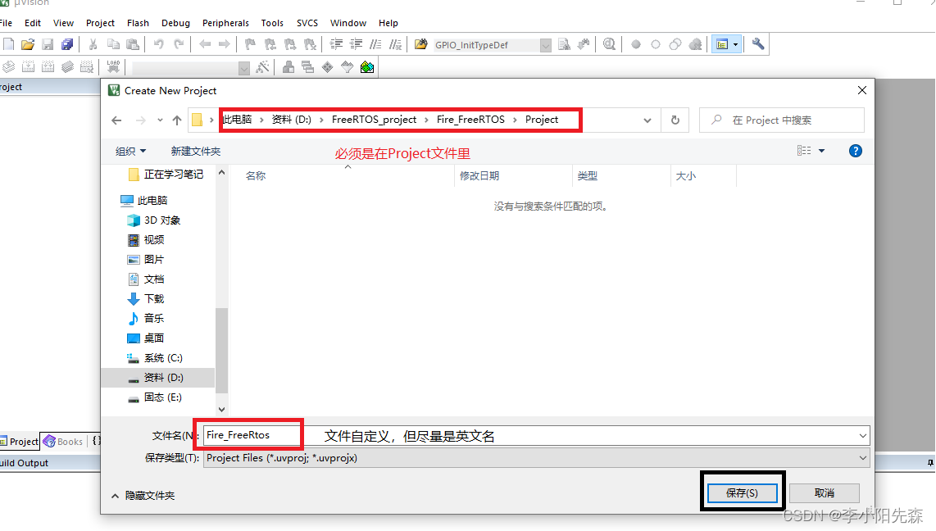The height and width of the screenshot is (531, 936).
Task: Open Find in Files with the magnifier icon
Action: pyautogui.click(x=610, y=44)
